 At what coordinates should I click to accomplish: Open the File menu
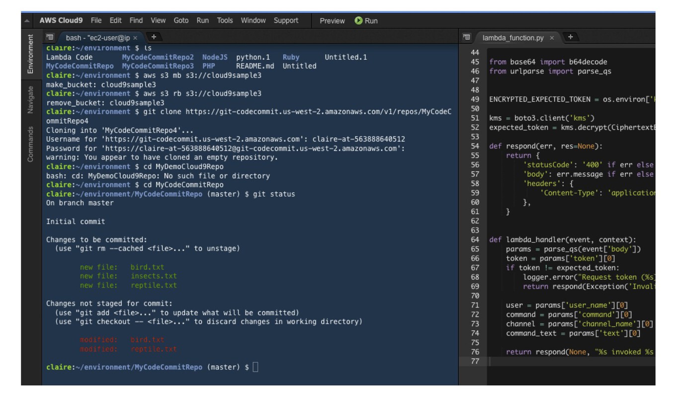[96, 20]
